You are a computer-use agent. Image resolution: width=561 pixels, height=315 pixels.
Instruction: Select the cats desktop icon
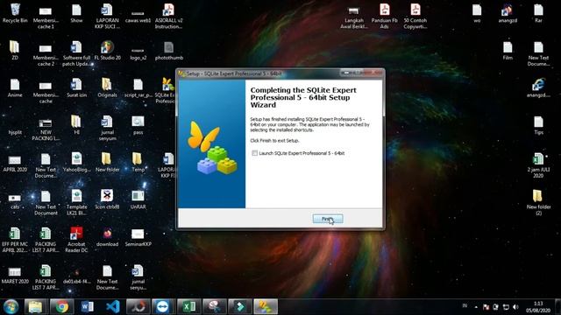(15, 200)
